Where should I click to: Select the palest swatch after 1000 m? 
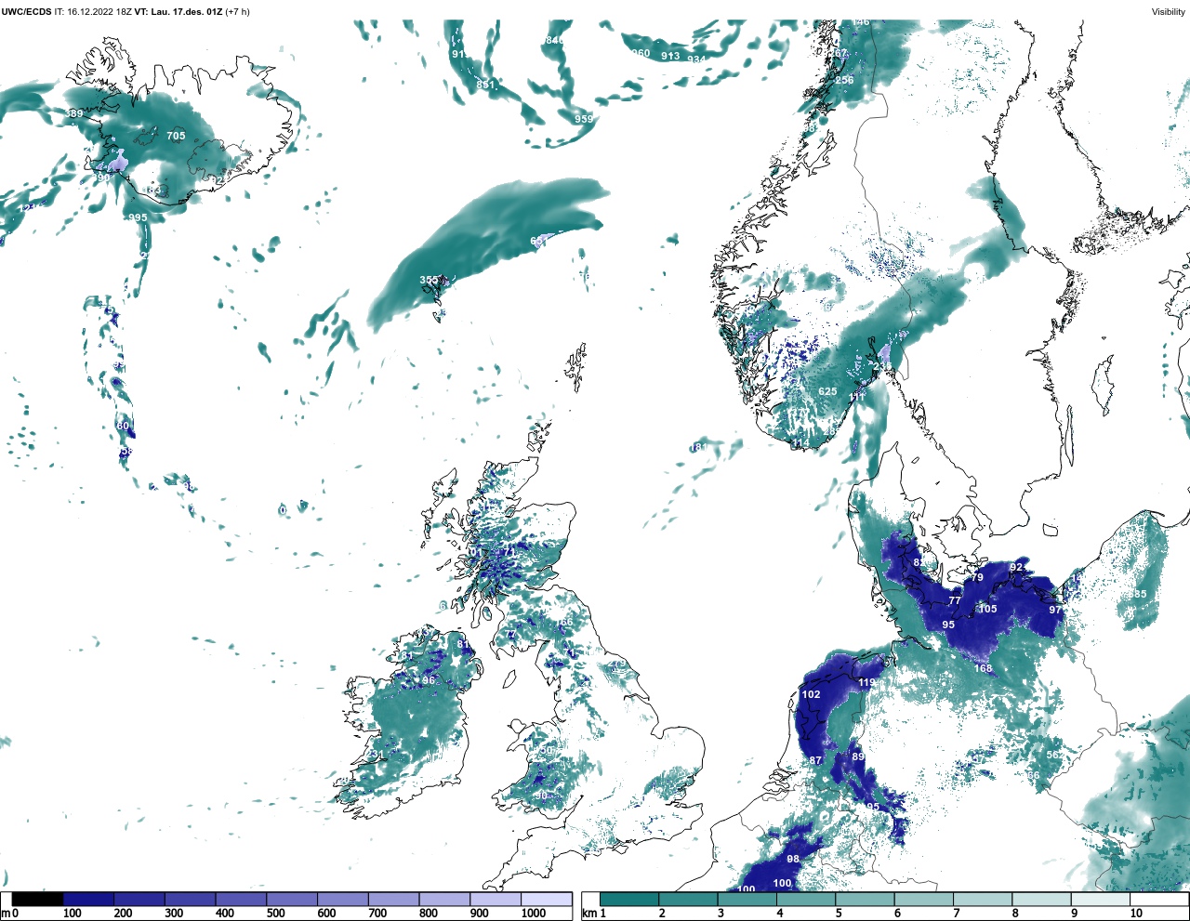(x=546, y=899)
